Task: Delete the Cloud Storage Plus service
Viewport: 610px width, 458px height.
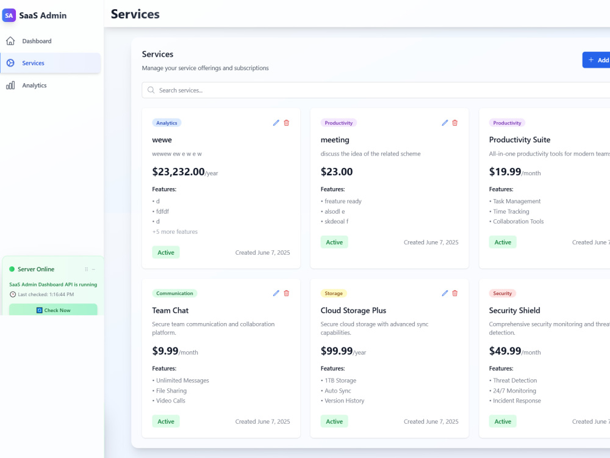Action: click(455, 293)
